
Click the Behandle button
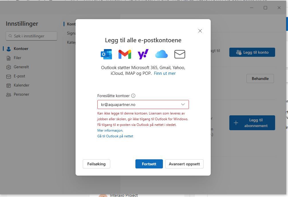(x=260, y=79)
